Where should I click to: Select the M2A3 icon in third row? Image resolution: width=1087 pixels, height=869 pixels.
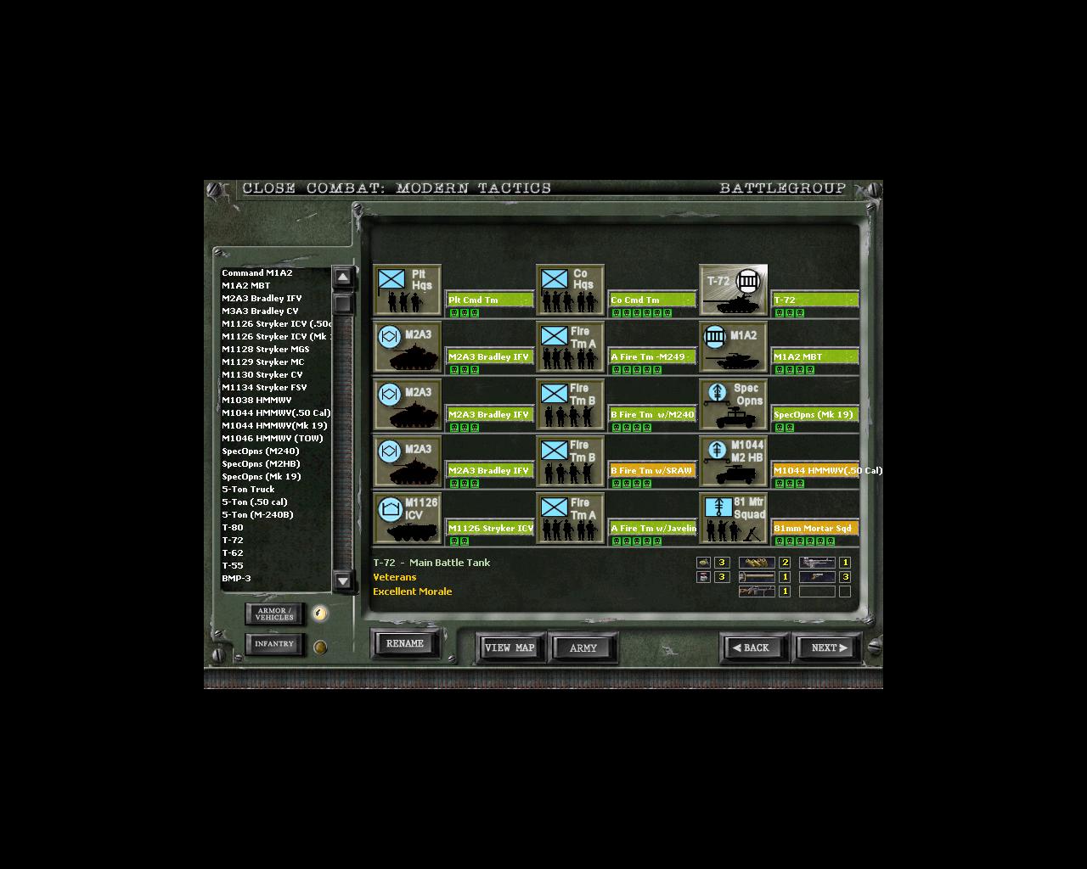pos(407,404)
